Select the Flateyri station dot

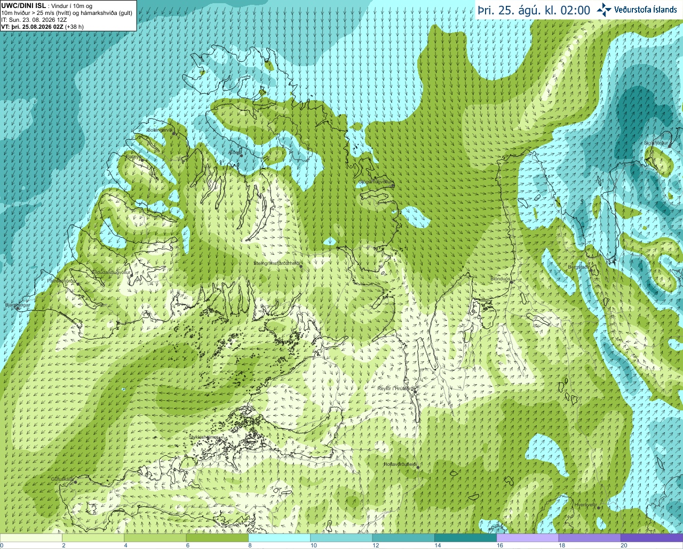141,160
